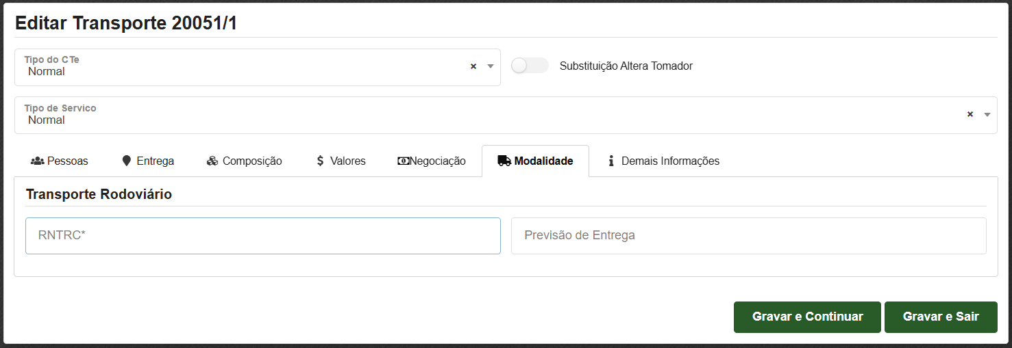The image size is (1012, 348).
Task: Clear the Tipo de Servico selection
Action: 970,114
